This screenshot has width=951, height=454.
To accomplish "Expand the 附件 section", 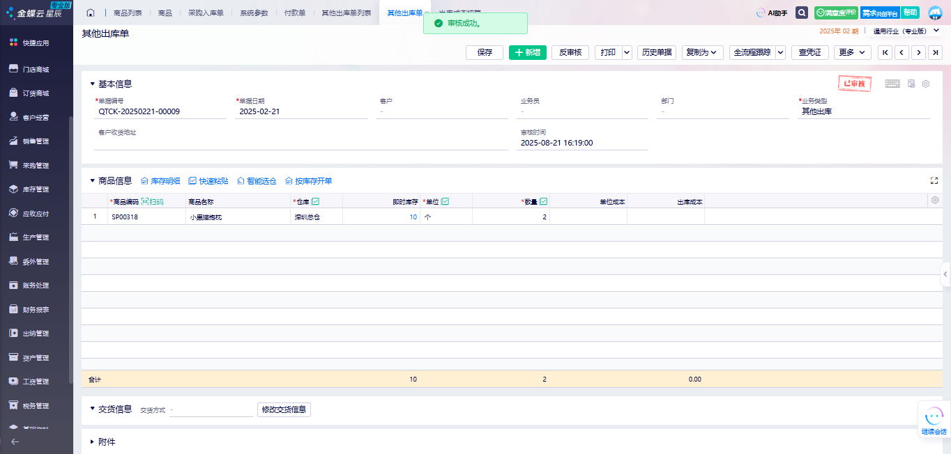I will tap(93, 441).
